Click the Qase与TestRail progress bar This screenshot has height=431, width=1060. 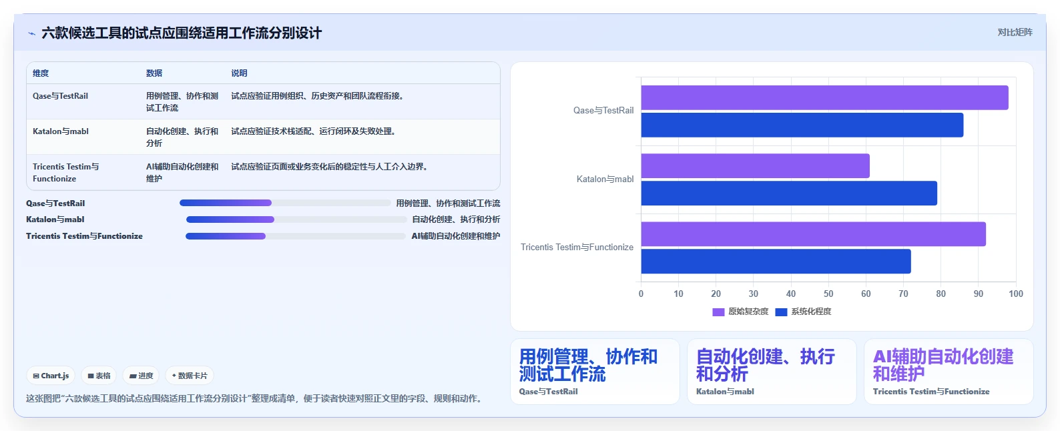click(285, 203)
